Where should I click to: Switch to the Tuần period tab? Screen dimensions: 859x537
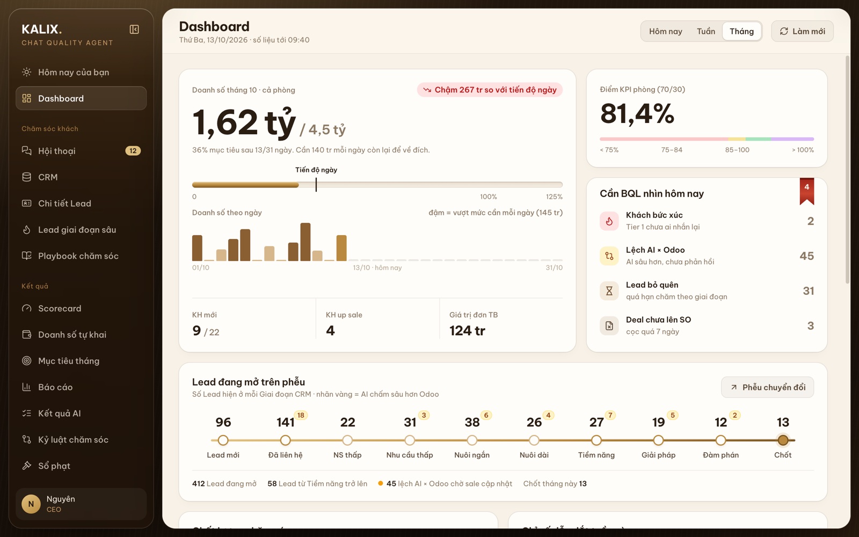coord(706,31)
